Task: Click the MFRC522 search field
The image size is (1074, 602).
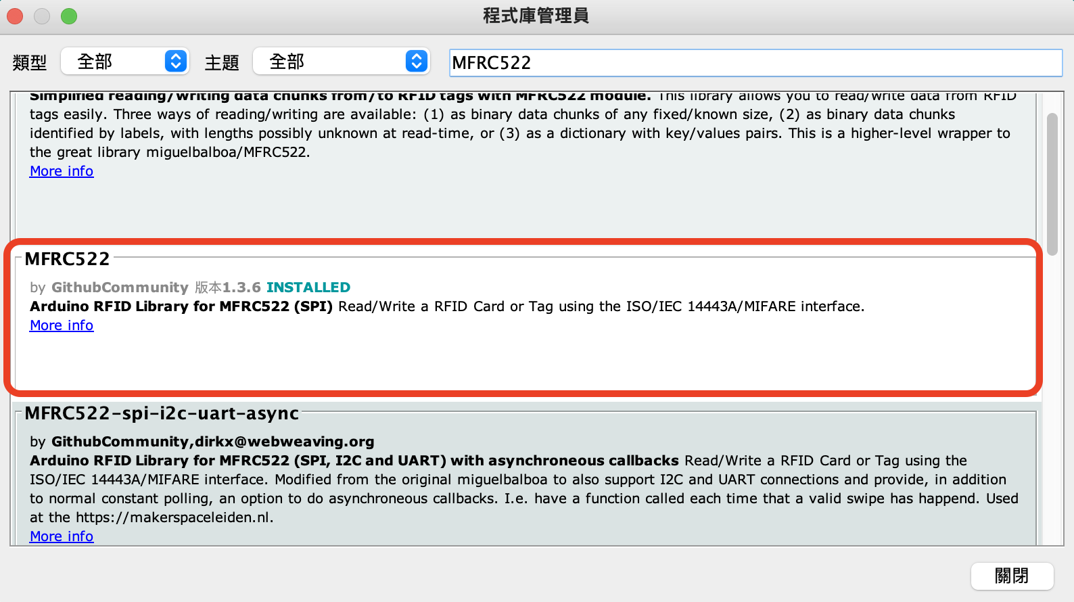Action: click(755, 63)
